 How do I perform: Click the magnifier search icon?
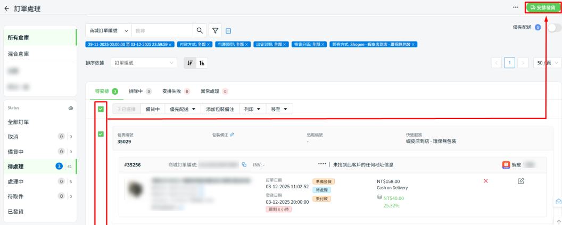200,31
